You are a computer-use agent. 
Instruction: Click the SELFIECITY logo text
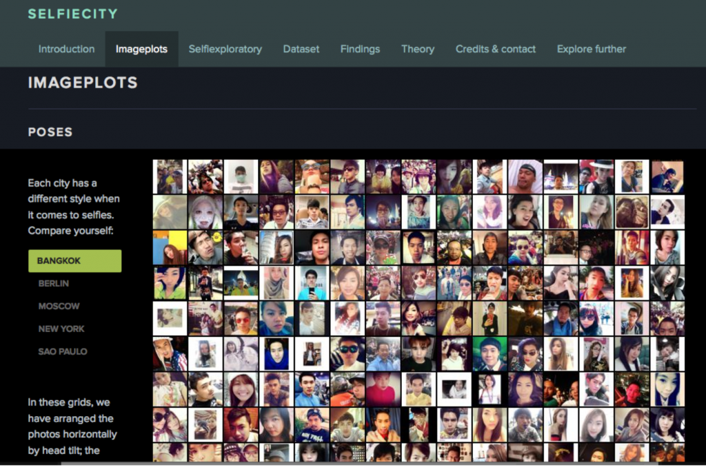coord(72,14)
